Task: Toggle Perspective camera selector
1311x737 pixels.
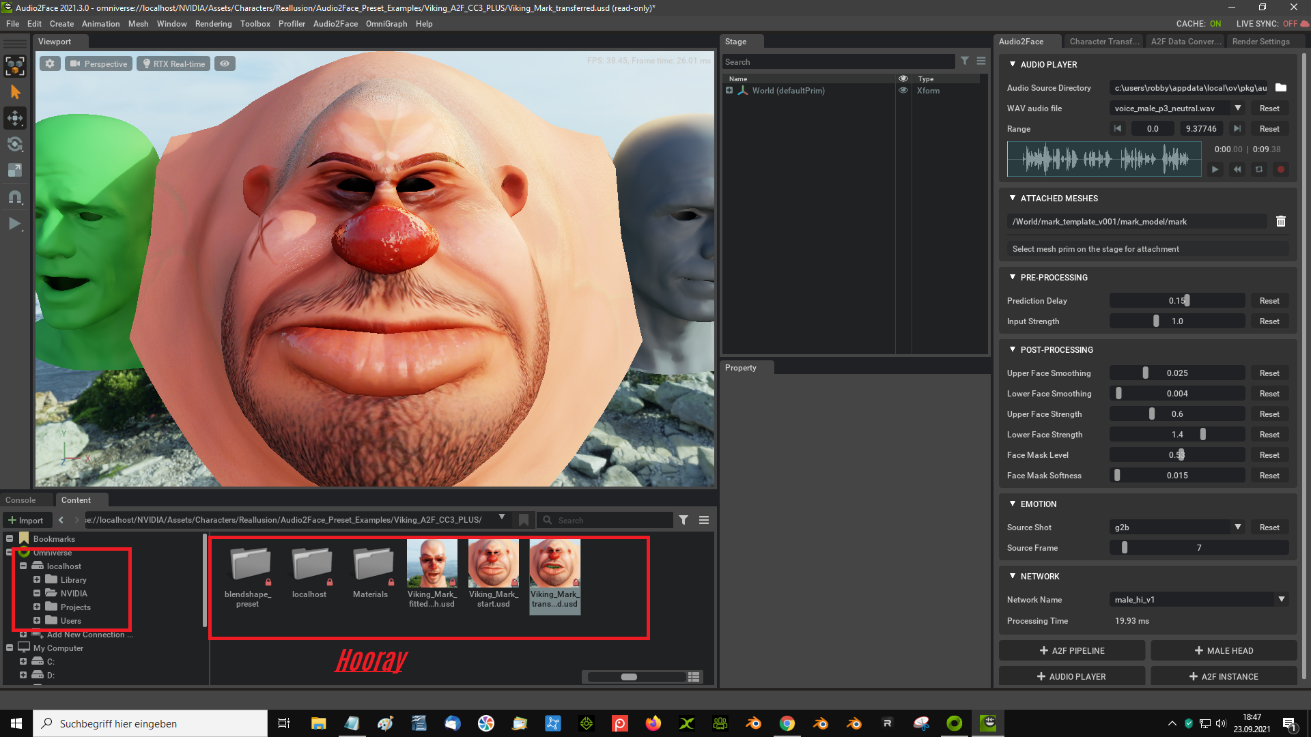Action: [98, 63]
